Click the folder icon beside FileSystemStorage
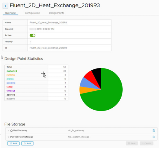This screenshot has width=159, height=148. click(11, 137)
